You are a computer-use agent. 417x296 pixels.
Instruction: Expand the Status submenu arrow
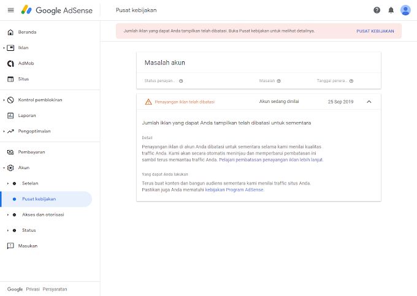coord(8,230)
